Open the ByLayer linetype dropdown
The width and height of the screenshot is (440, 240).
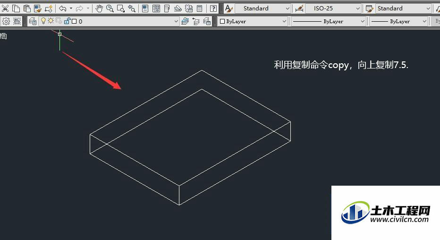click(328, 21)
